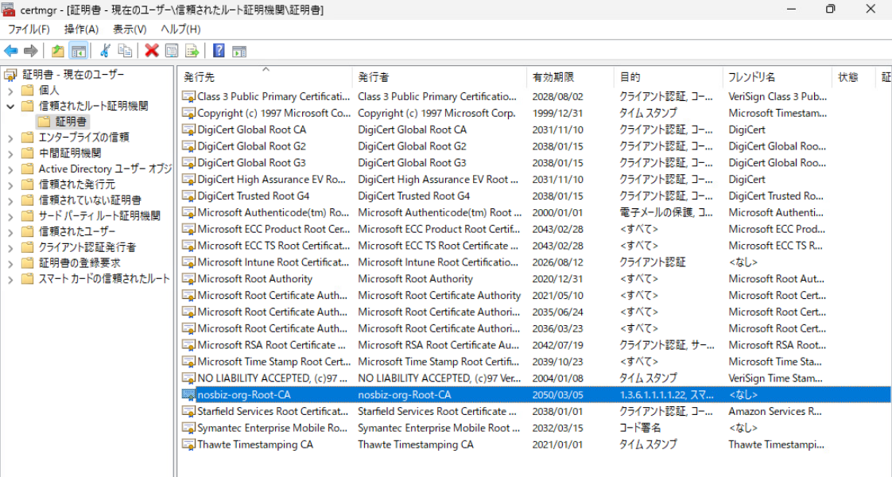Select the Thawte Timestamping CA certificate row
The image size is (892, 477).
point(254,444)
